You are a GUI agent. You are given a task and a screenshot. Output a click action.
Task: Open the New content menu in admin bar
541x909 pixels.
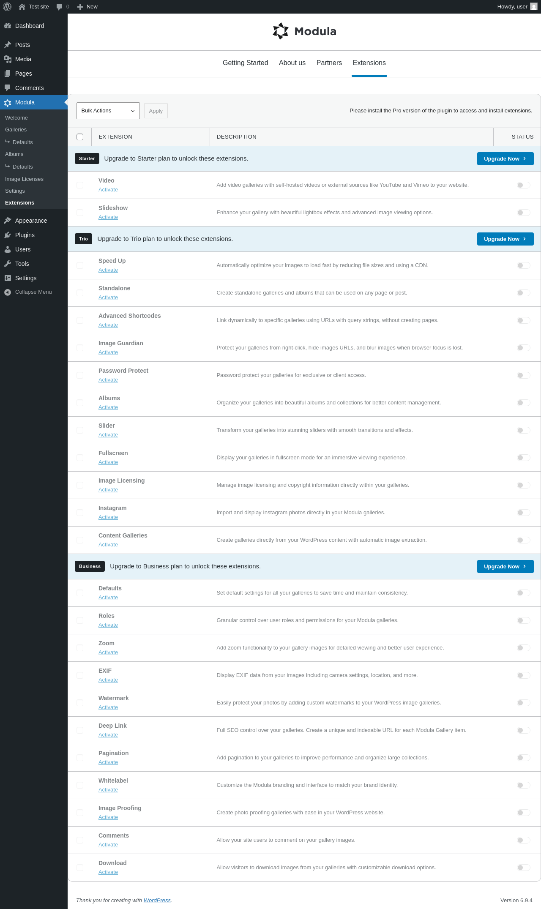[x=87, y=7]
